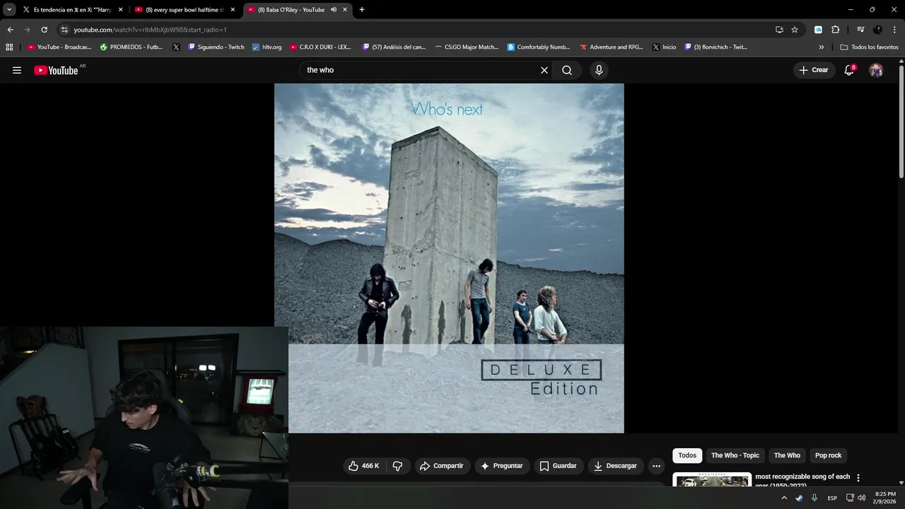Select the Pop rock chip
905x509 pixels.
click(x=829, y=455)
